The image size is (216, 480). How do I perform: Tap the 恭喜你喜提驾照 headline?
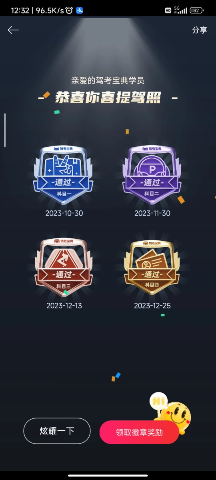108,97
